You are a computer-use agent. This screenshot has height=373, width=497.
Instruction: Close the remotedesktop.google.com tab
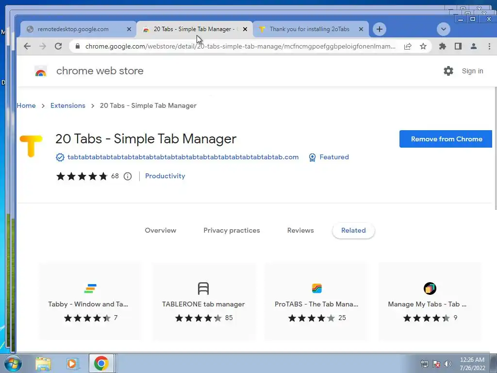coord(129,29)
